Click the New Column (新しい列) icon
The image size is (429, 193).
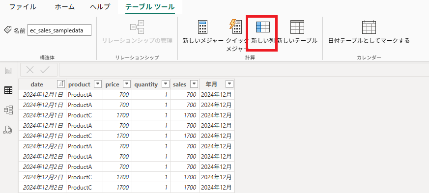(262, 27)
